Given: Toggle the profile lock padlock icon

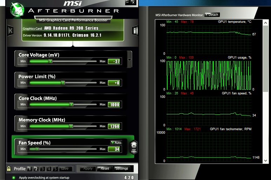Looking at the screenshot, I should coord(9,168).
